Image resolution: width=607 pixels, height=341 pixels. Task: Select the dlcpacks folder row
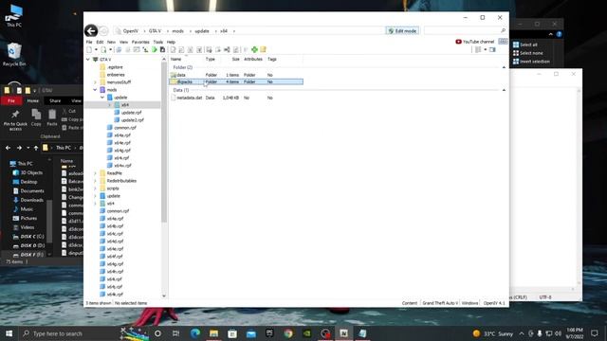(x=236, y=82)
